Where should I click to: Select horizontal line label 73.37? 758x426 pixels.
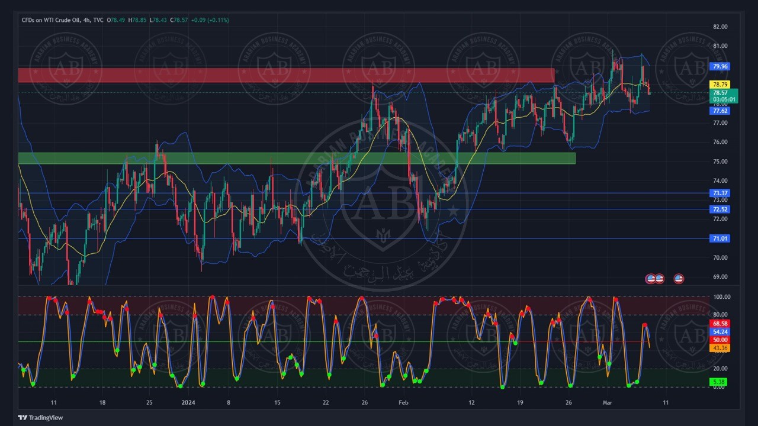tap(720, 193)
